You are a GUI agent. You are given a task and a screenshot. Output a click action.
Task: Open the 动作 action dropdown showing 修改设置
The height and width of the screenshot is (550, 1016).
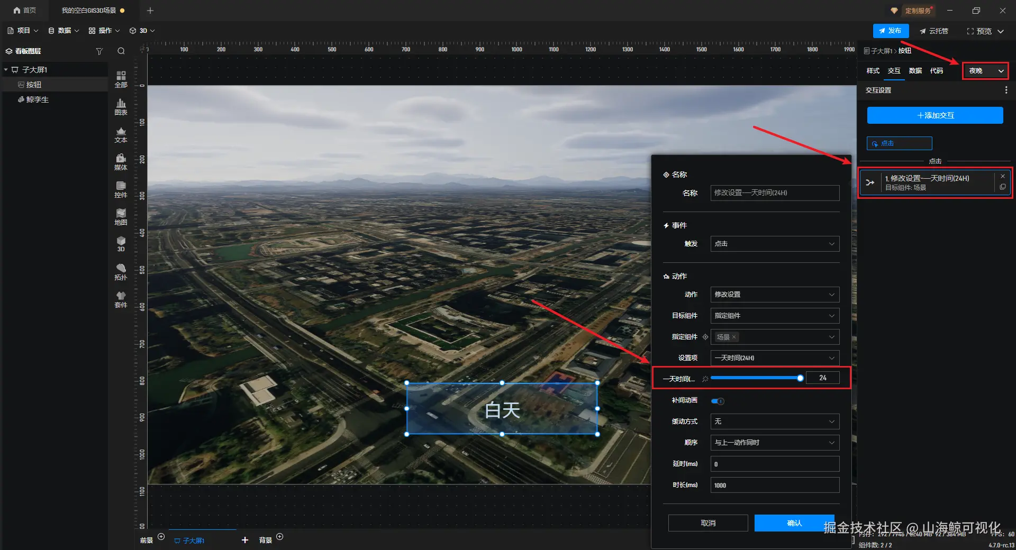[775, 295]
